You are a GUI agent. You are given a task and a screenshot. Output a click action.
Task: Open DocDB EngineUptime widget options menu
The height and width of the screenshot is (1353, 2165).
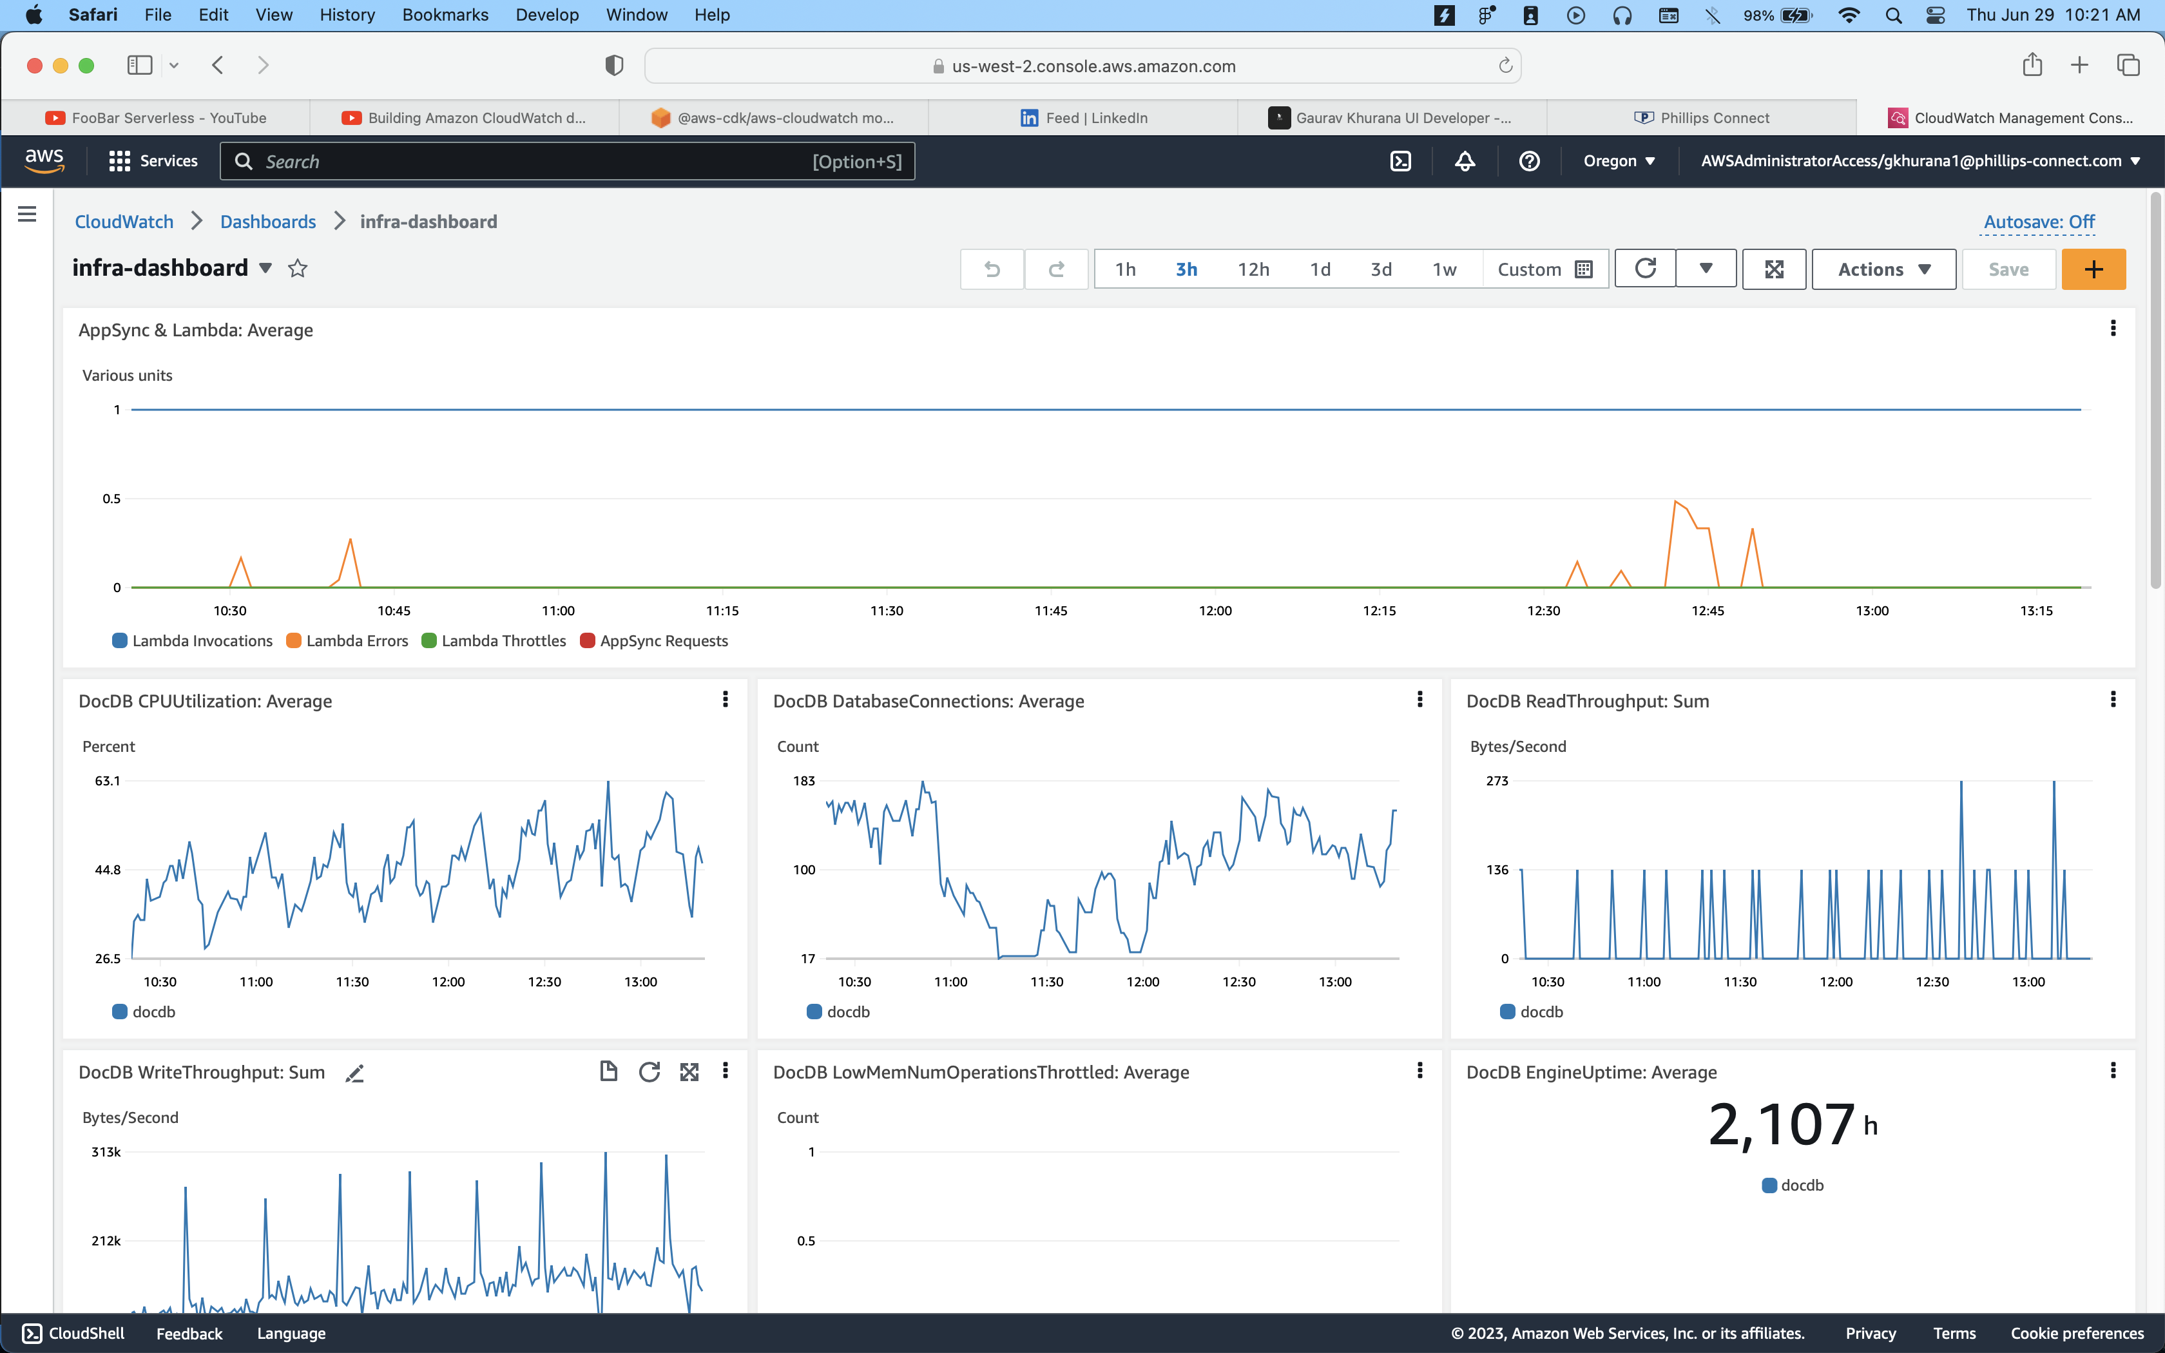2113,1070
